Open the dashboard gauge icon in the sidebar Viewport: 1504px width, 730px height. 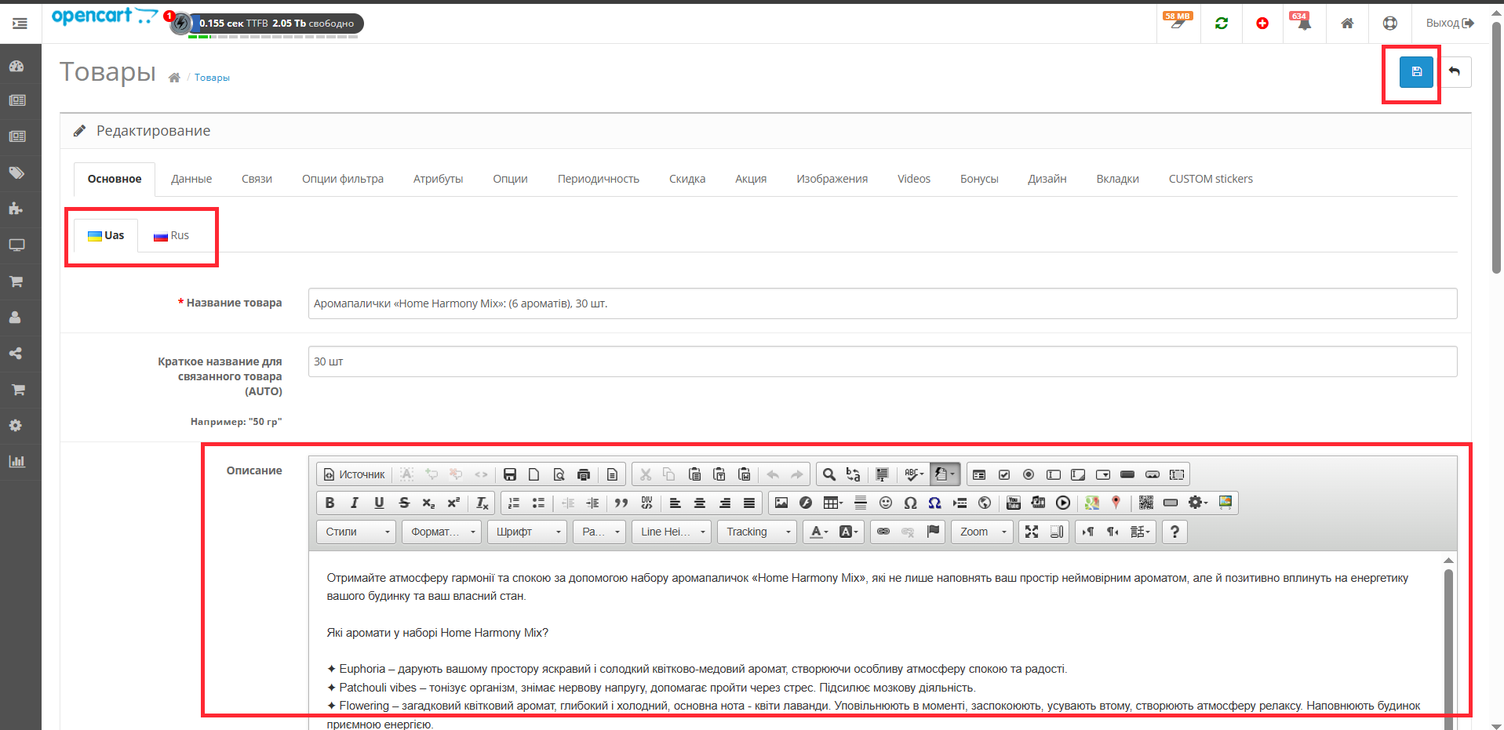point(16,66)
